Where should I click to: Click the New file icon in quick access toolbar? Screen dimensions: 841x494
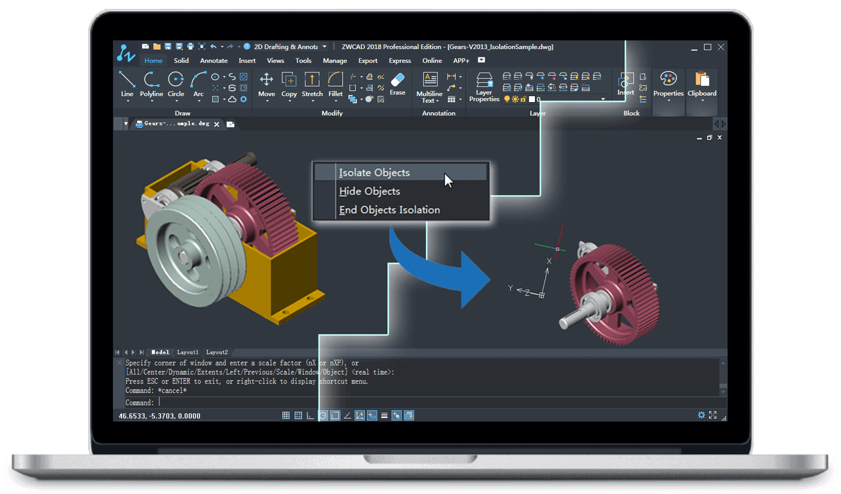pyautogui.click(x=145, y=47)
